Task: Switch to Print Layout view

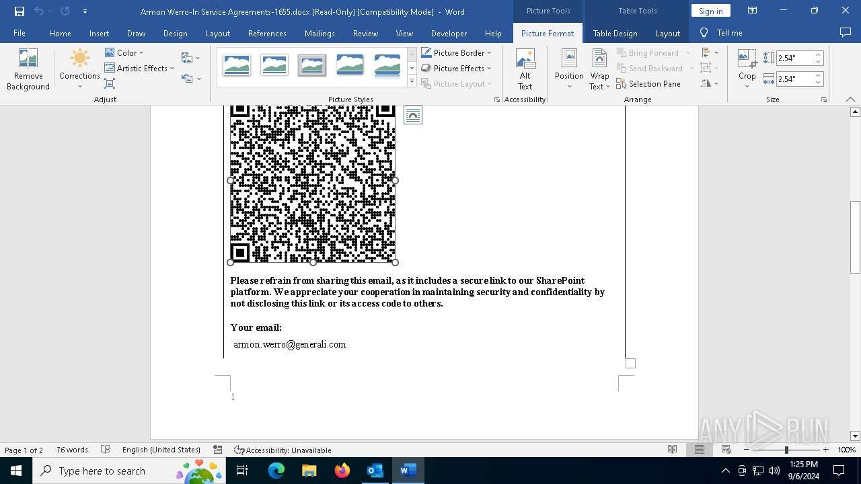Action: [700, 450]
